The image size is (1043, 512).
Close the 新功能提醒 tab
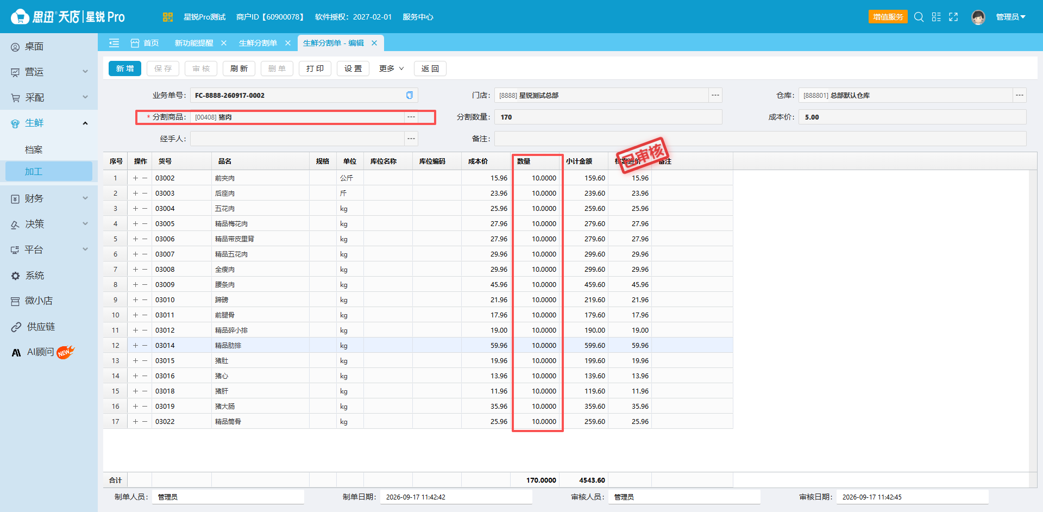point(224,43)
